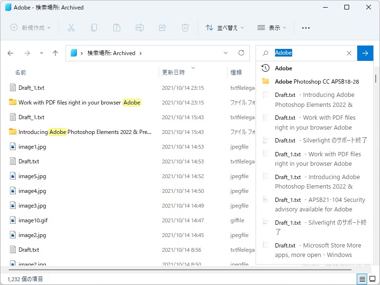Sort by the 種類 column header
This screenshot has height=285, width=380.
tap(236, 73)
